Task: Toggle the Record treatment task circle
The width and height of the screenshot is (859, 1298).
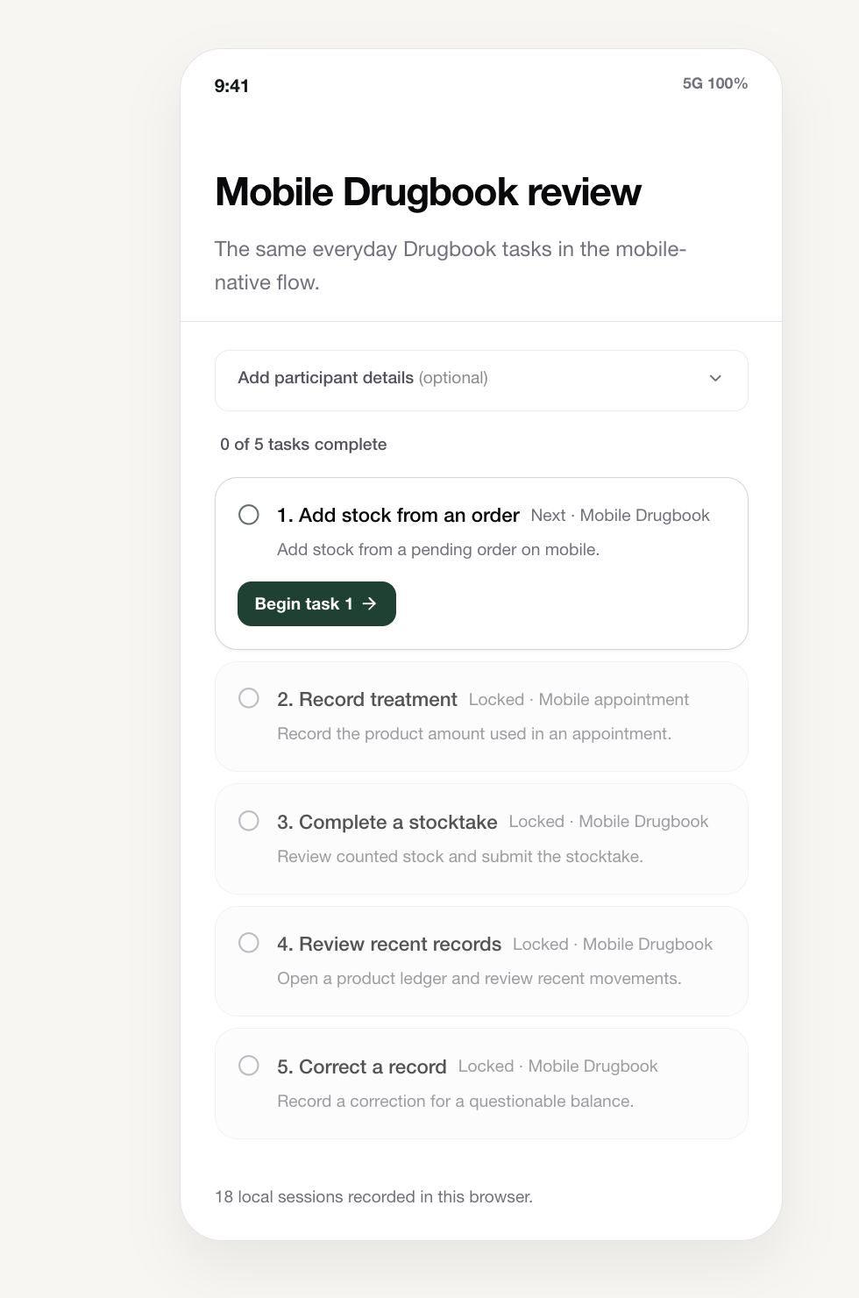Action: 249,698
